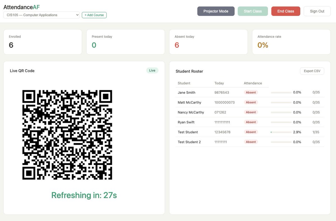The width and height of the screenshot is (336, 221).
Task: Click the Refreshing in countdown text
Action: [x=84, y=195]
